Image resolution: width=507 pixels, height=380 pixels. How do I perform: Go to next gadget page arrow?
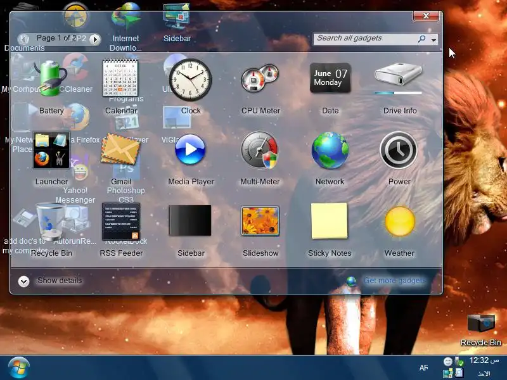(x=95, y=39)
